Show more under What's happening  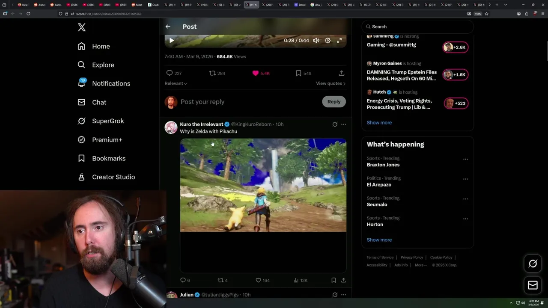tap(379, 240)
